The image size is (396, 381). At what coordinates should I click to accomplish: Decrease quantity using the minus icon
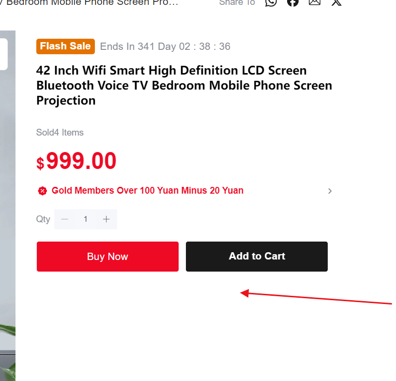point(64,219)
